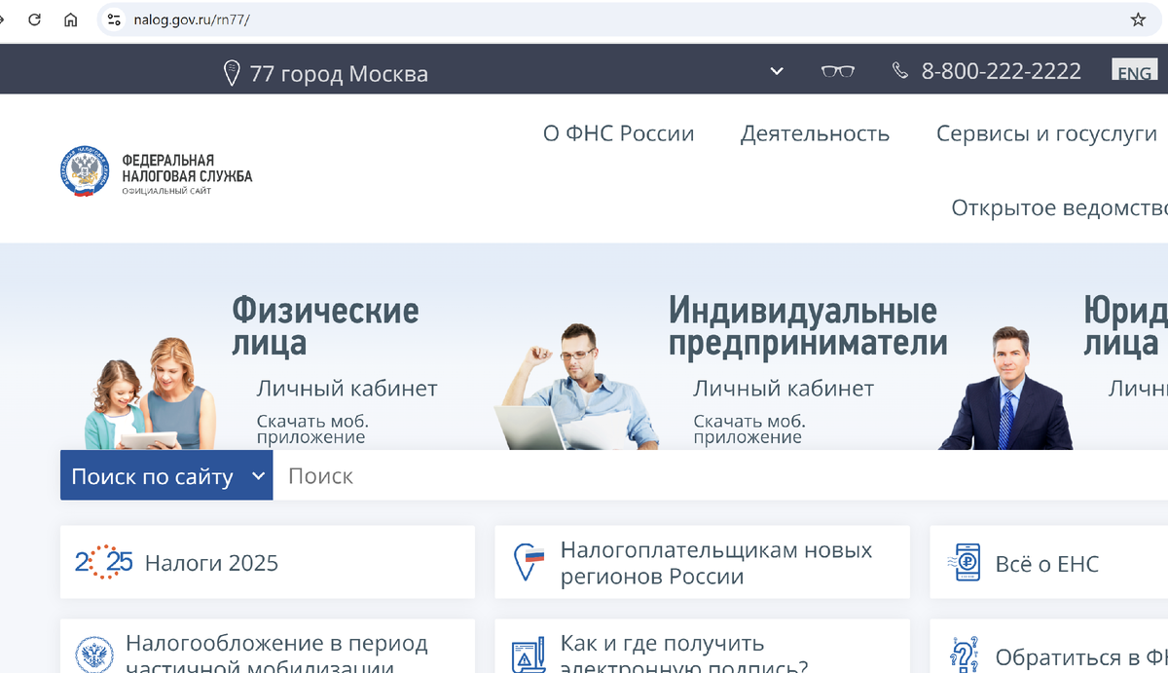Open Сервисы и госуслуги menu

1046,133
